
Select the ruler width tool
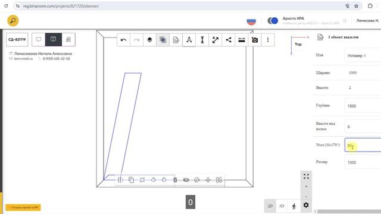[x=242, y=40]
